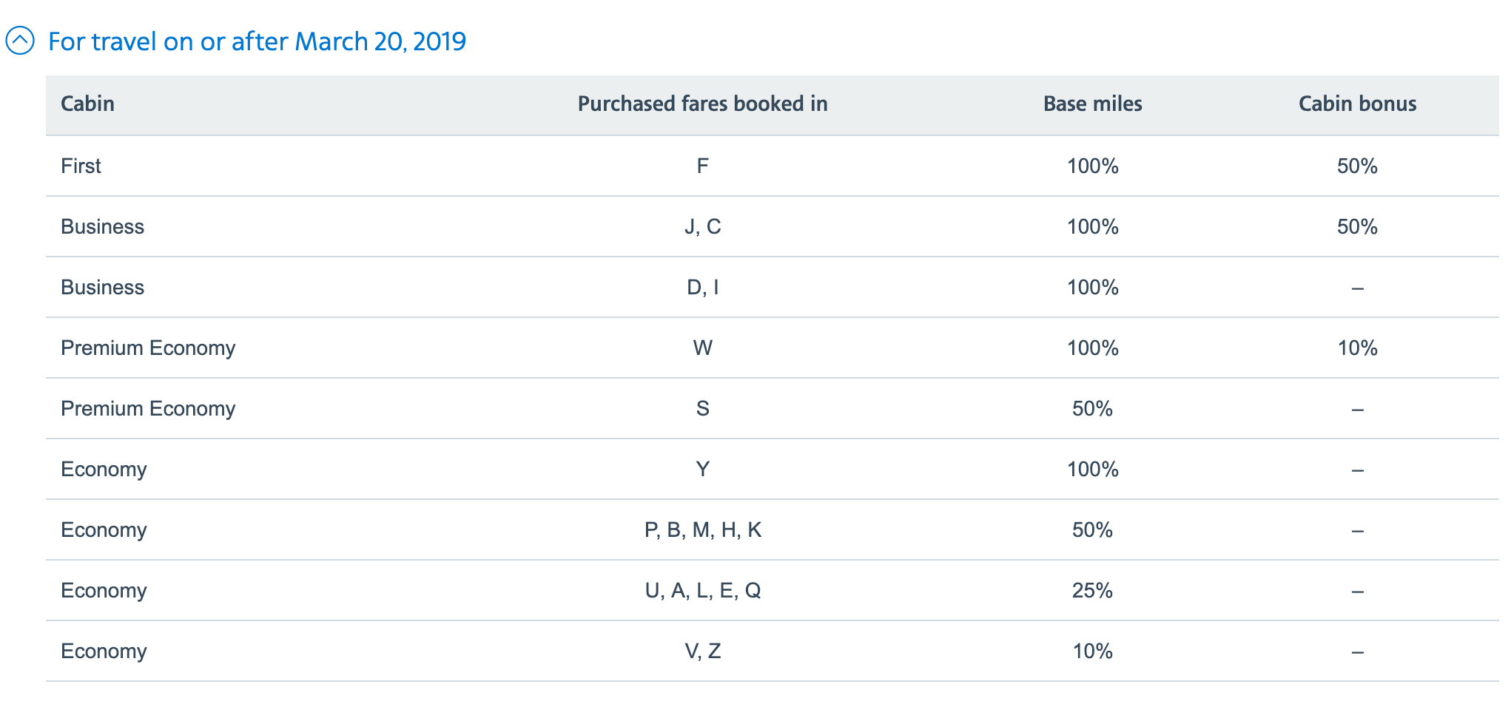Select 'Purchased fares booked in' column header
The width and height of the screenshot is (1511, 704).
click(702, 104)
